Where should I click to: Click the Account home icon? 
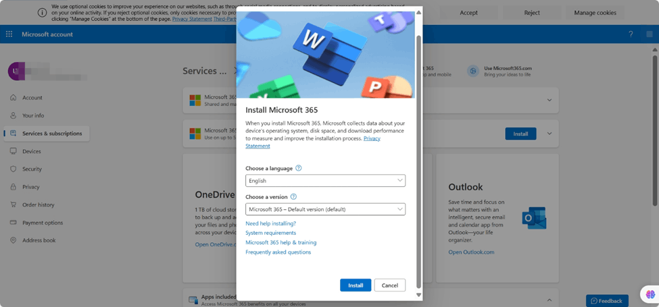tap(14, 97)
